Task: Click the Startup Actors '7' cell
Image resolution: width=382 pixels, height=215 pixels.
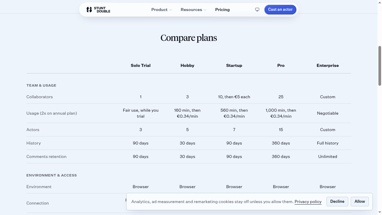Action: [234, 130]
